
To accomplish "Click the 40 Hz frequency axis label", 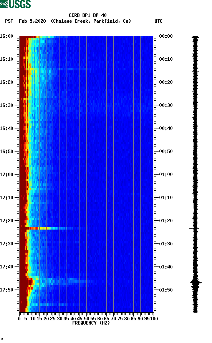I will (73, 319).
